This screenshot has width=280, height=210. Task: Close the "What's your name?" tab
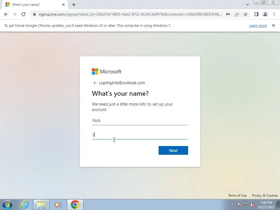pos(63,5)
